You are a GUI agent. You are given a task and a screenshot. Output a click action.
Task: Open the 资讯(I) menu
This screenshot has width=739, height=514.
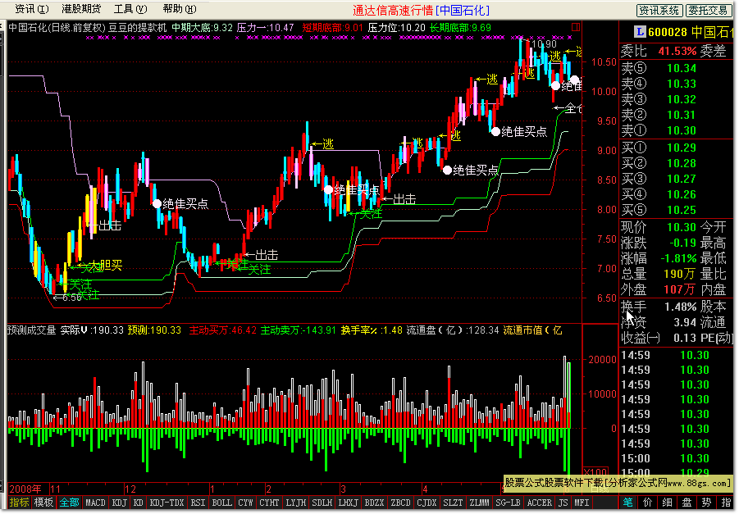pos(31,9)
